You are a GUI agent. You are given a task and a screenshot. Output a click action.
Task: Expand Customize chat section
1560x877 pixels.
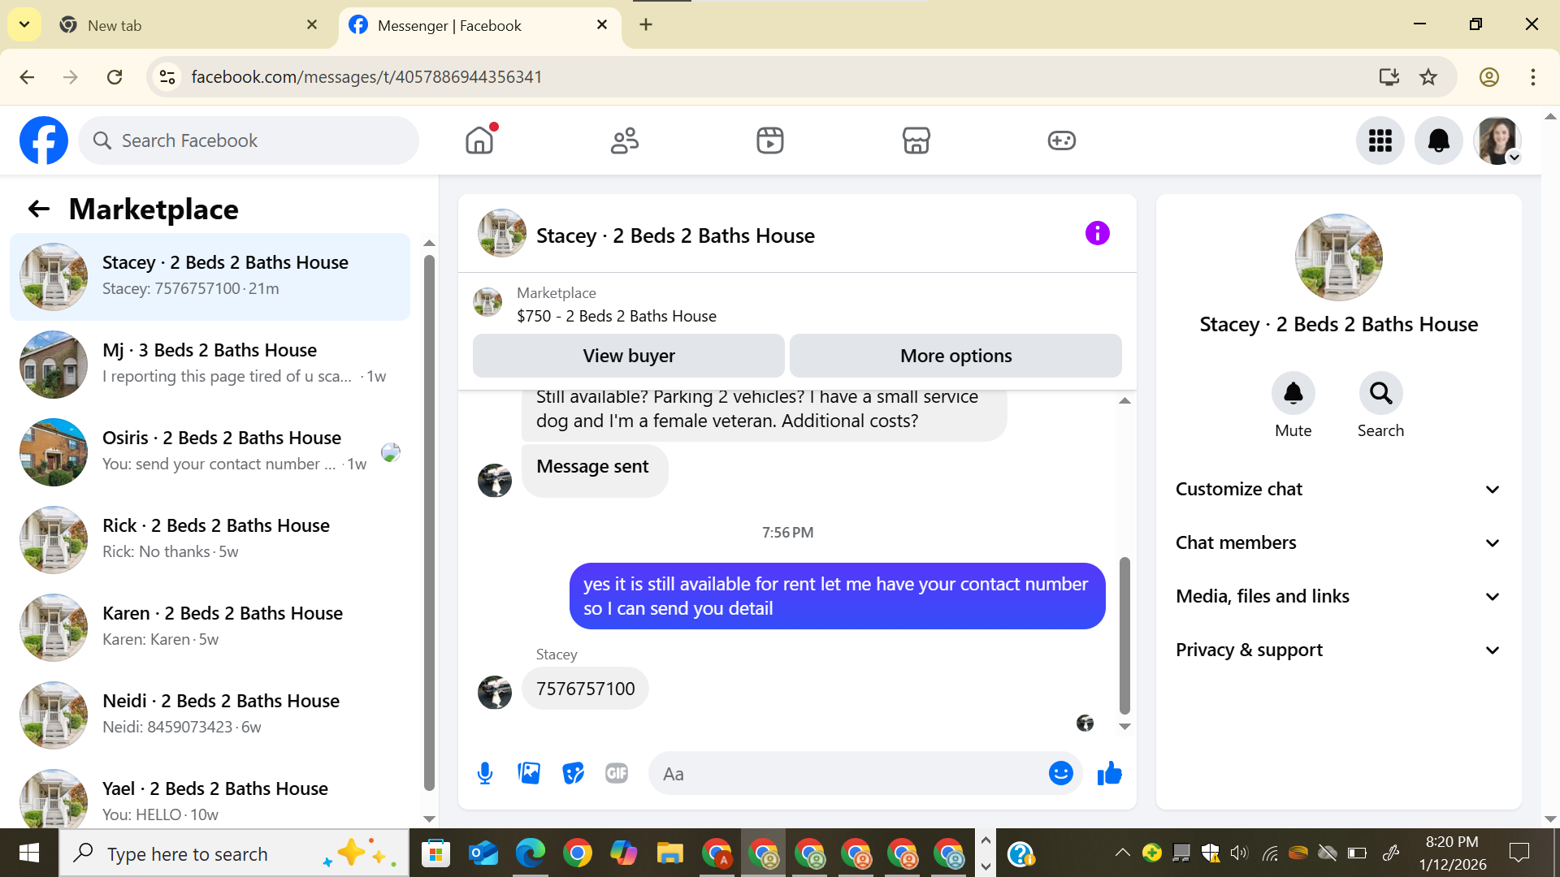click(x=1337, y=489)
